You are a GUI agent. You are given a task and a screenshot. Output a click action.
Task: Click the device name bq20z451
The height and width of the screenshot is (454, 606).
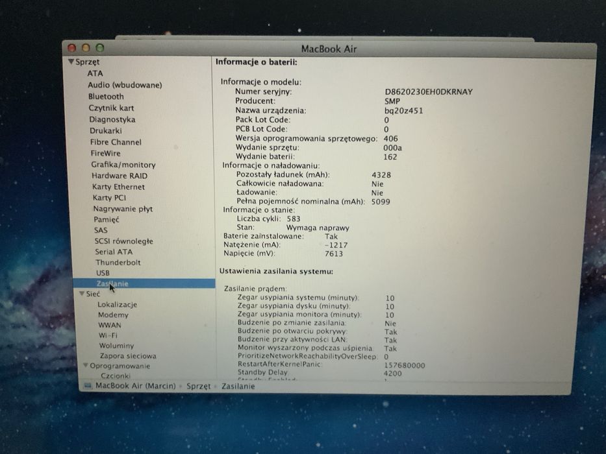[403, 111]
